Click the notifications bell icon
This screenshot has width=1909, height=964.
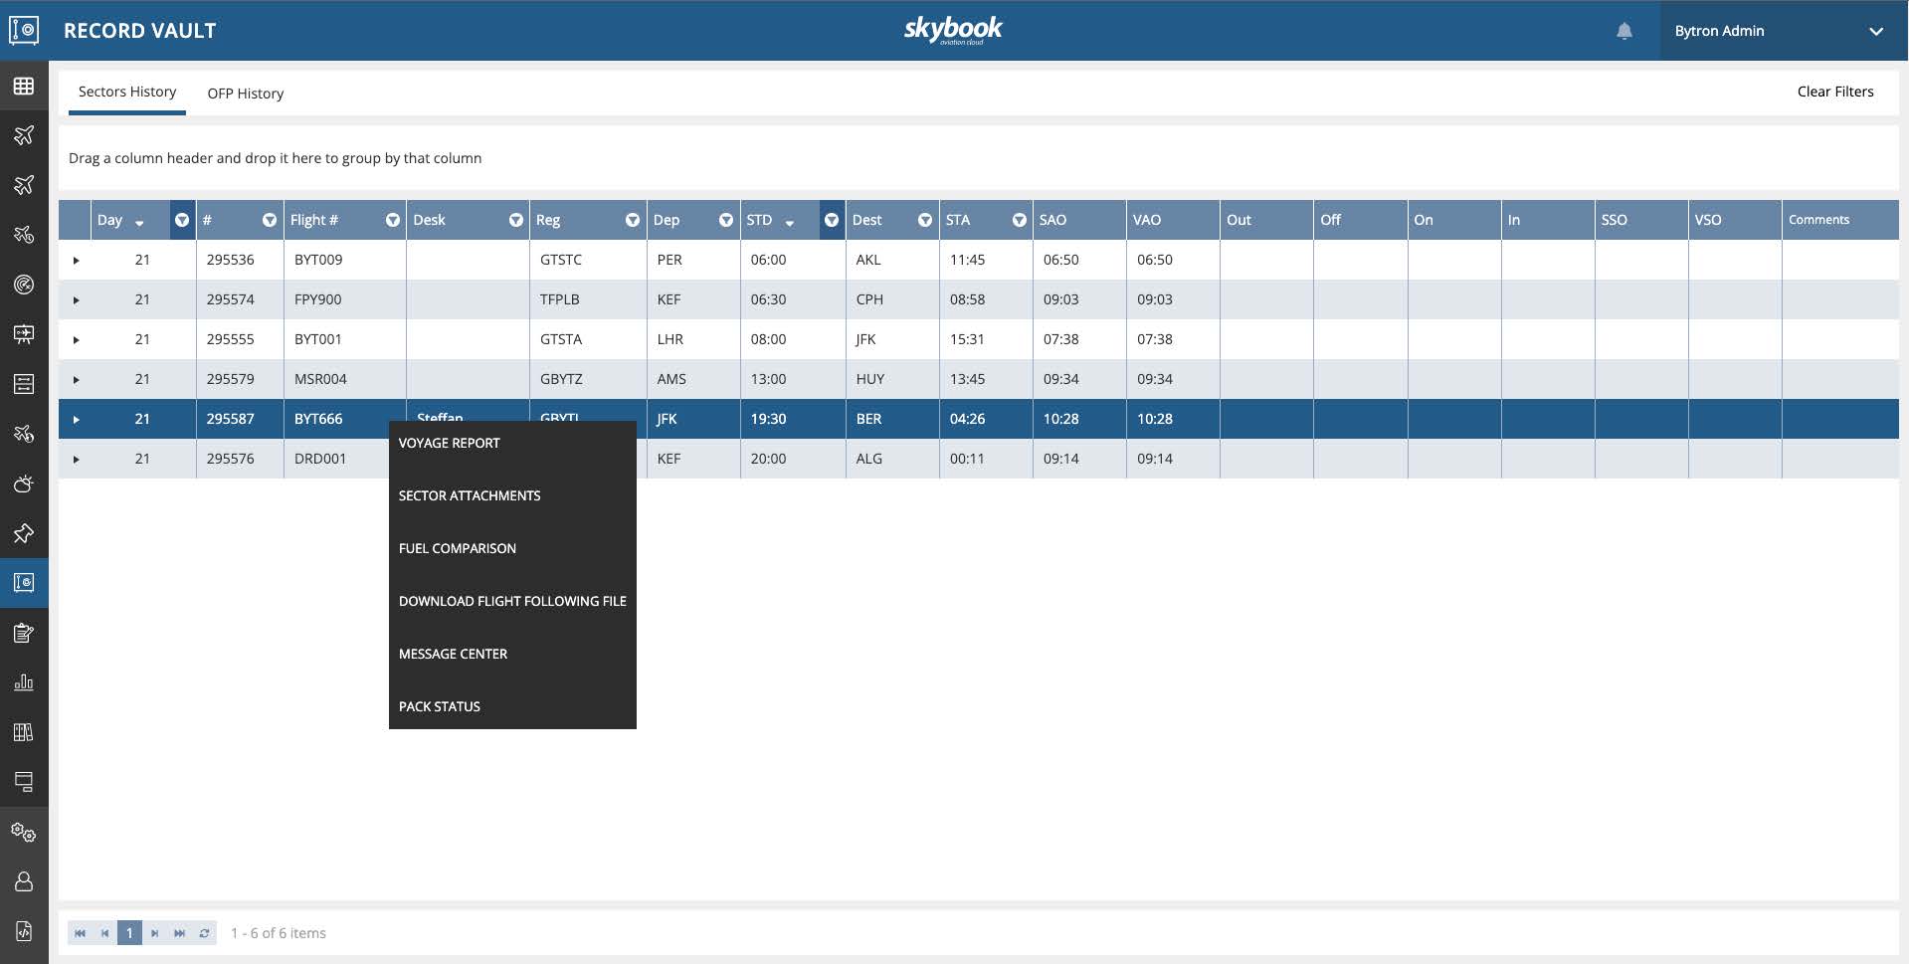pos(1624,31)
